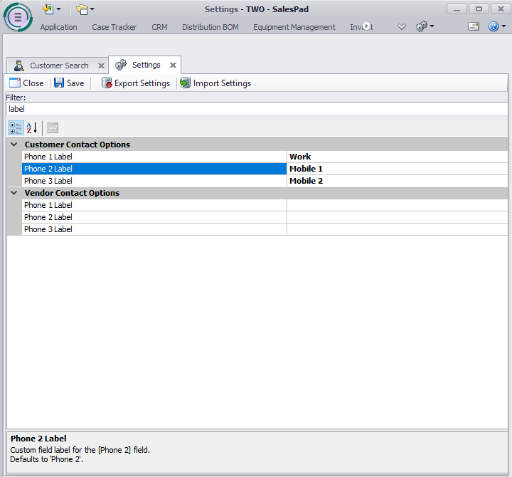Switch to the Customer Search tab
The width and height of the screenshot is (512, 477).
point(58,65)
